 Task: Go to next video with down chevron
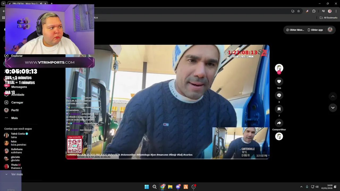click(333, 107)
